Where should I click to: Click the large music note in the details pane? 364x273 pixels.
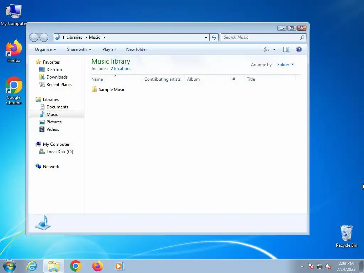[x=43, y=223]
